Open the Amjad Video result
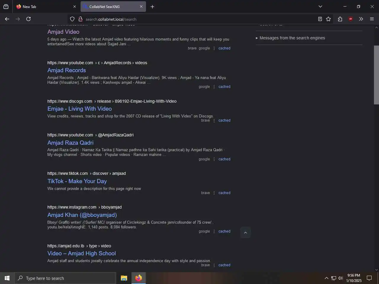 pyautogui.click(x=63, y=32)
